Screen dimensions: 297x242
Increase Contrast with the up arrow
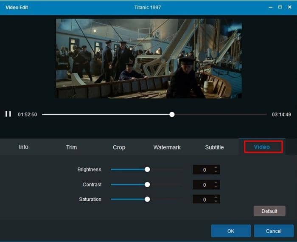coord(216,183)
